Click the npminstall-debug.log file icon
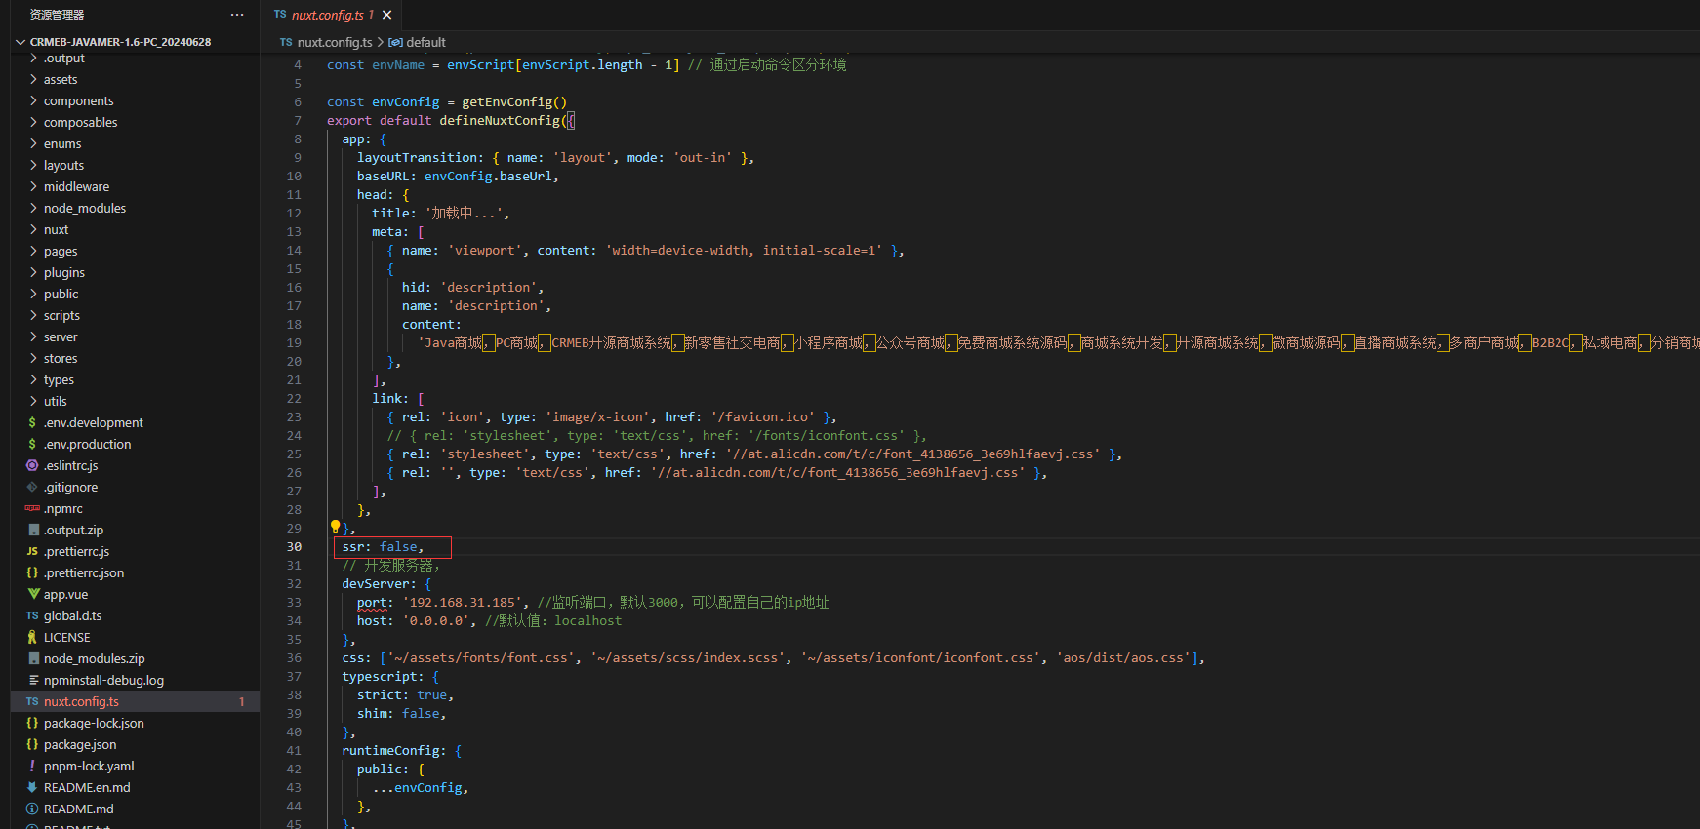Screen dimensions: 1700x829 point(33,680)
